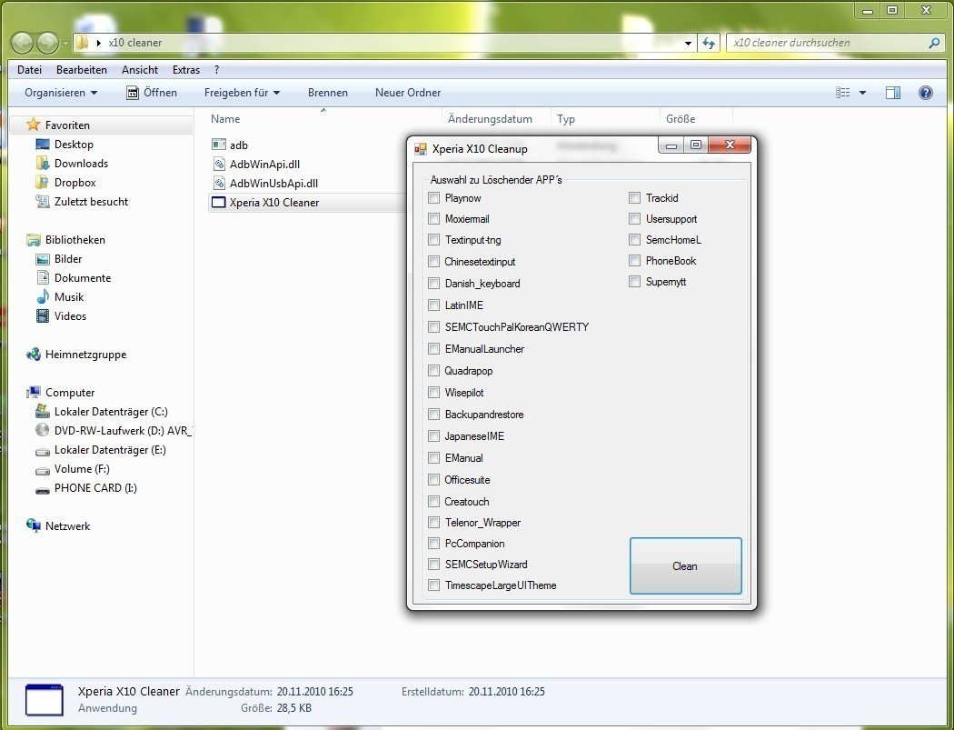954x730 pixels.
Task: Expand the address bar history dropdown
Action: pyautogui.click(x=688, y=44)
